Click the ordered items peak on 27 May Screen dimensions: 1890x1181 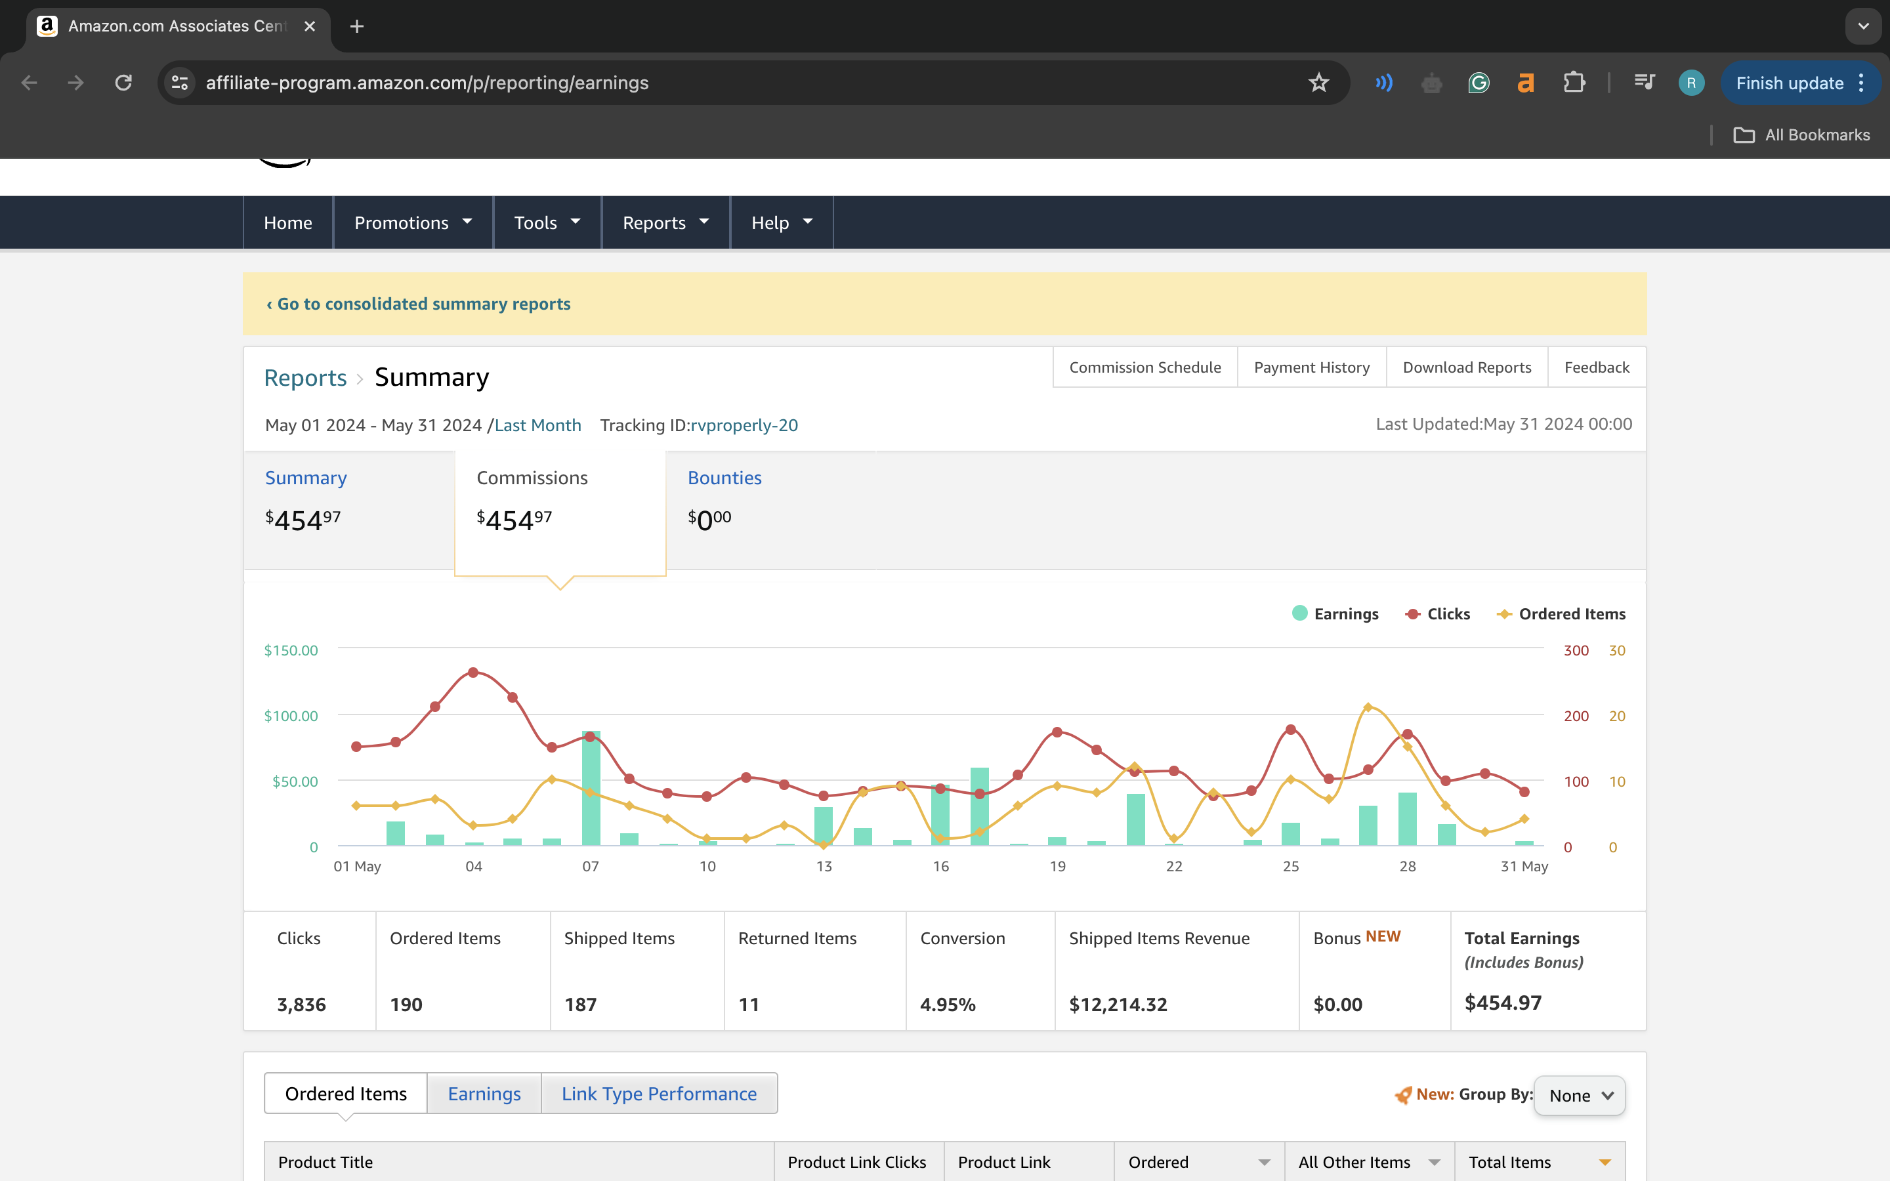click(1368, 707)
